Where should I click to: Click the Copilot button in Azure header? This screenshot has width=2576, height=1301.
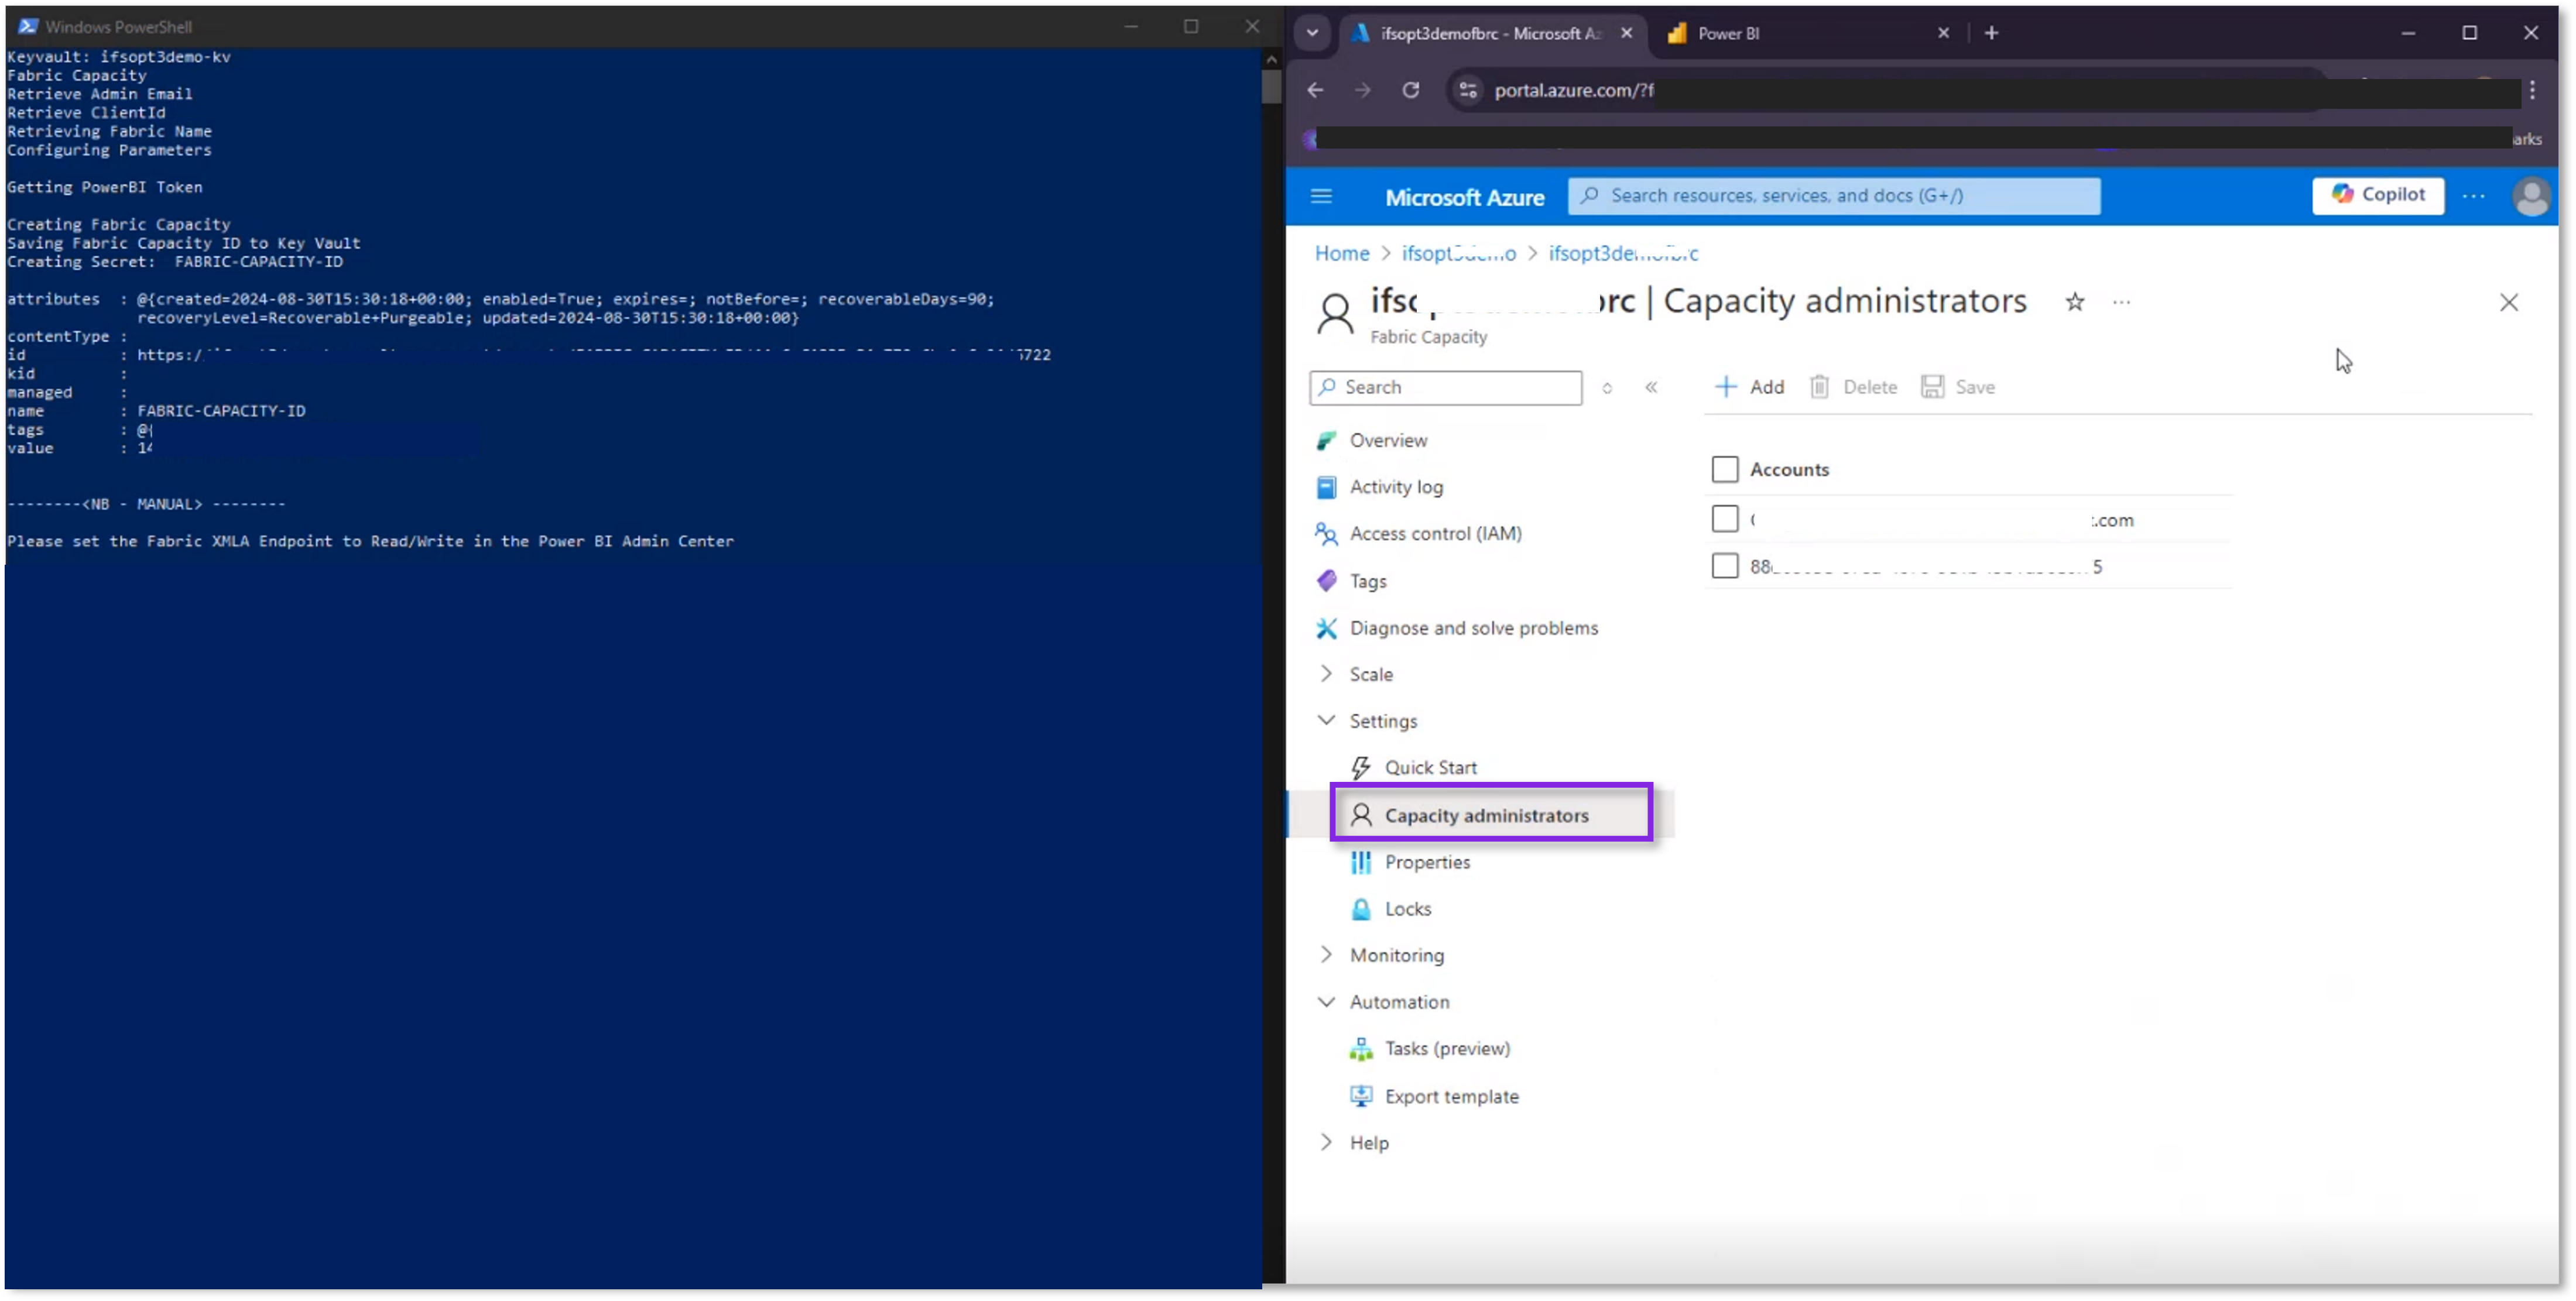2377,195
